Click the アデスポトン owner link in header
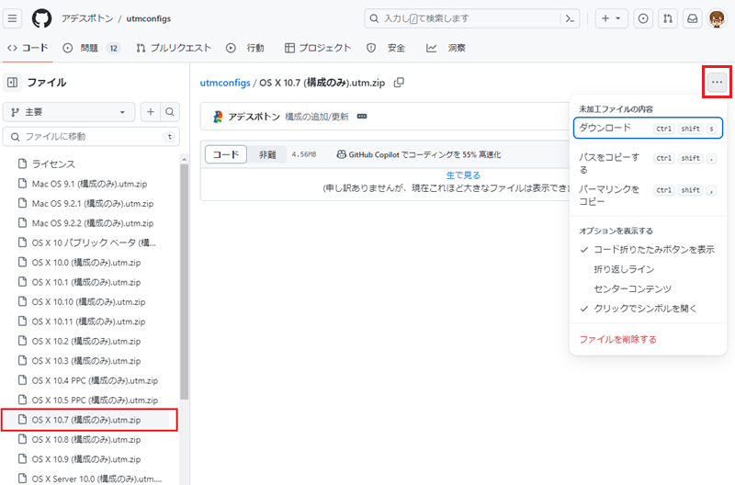Screen dimensions: 735x485 (x=87, y=18)
